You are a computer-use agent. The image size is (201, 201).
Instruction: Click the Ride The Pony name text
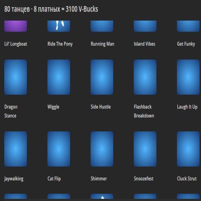(60, 44)
